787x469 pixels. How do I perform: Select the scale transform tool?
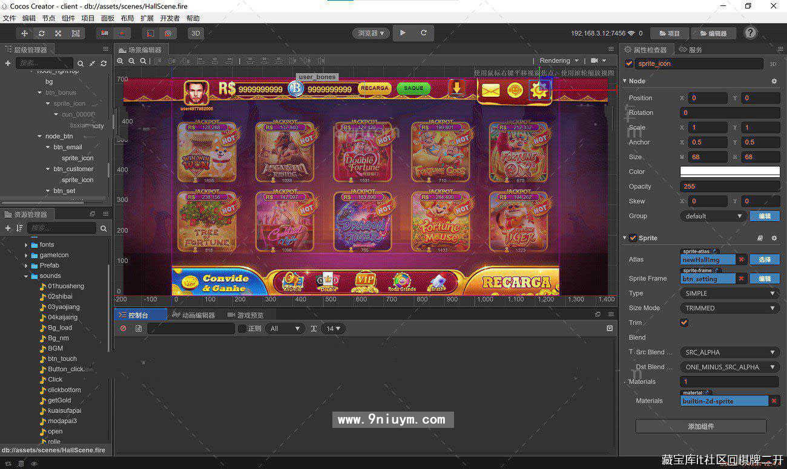58,33
